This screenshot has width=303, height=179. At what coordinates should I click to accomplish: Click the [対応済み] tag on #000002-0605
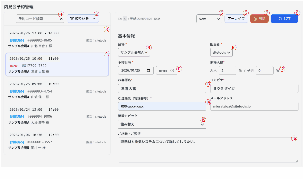17,40
